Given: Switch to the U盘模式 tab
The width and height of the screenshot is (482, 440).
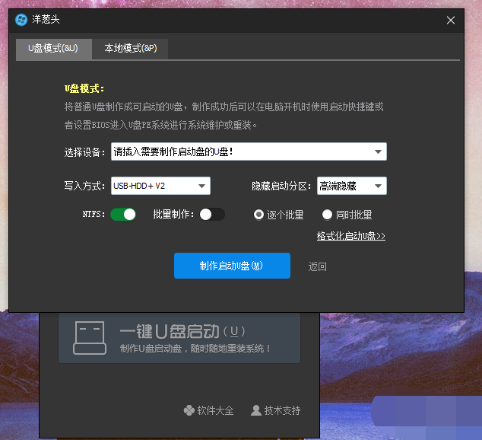Looking at the screenshot, I should 54,49.
